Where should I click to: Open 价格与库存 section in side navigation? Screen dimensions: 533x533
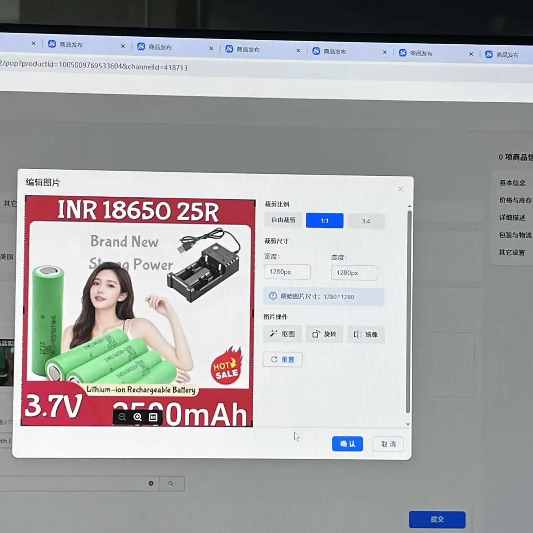pyautogui.click(x=515, y=200)
